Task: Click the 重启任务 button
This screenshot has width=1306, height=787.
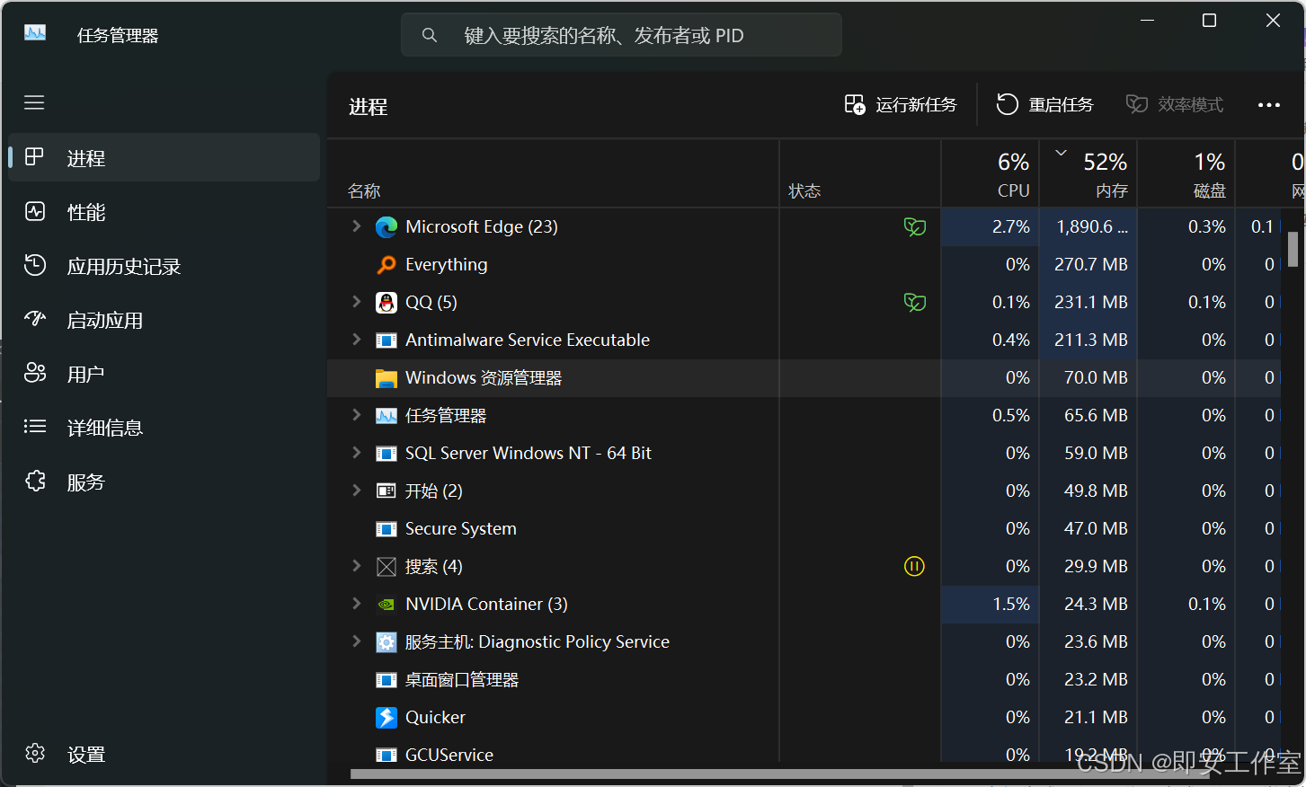Action: pyautogui.click(x=1045, y=105)
